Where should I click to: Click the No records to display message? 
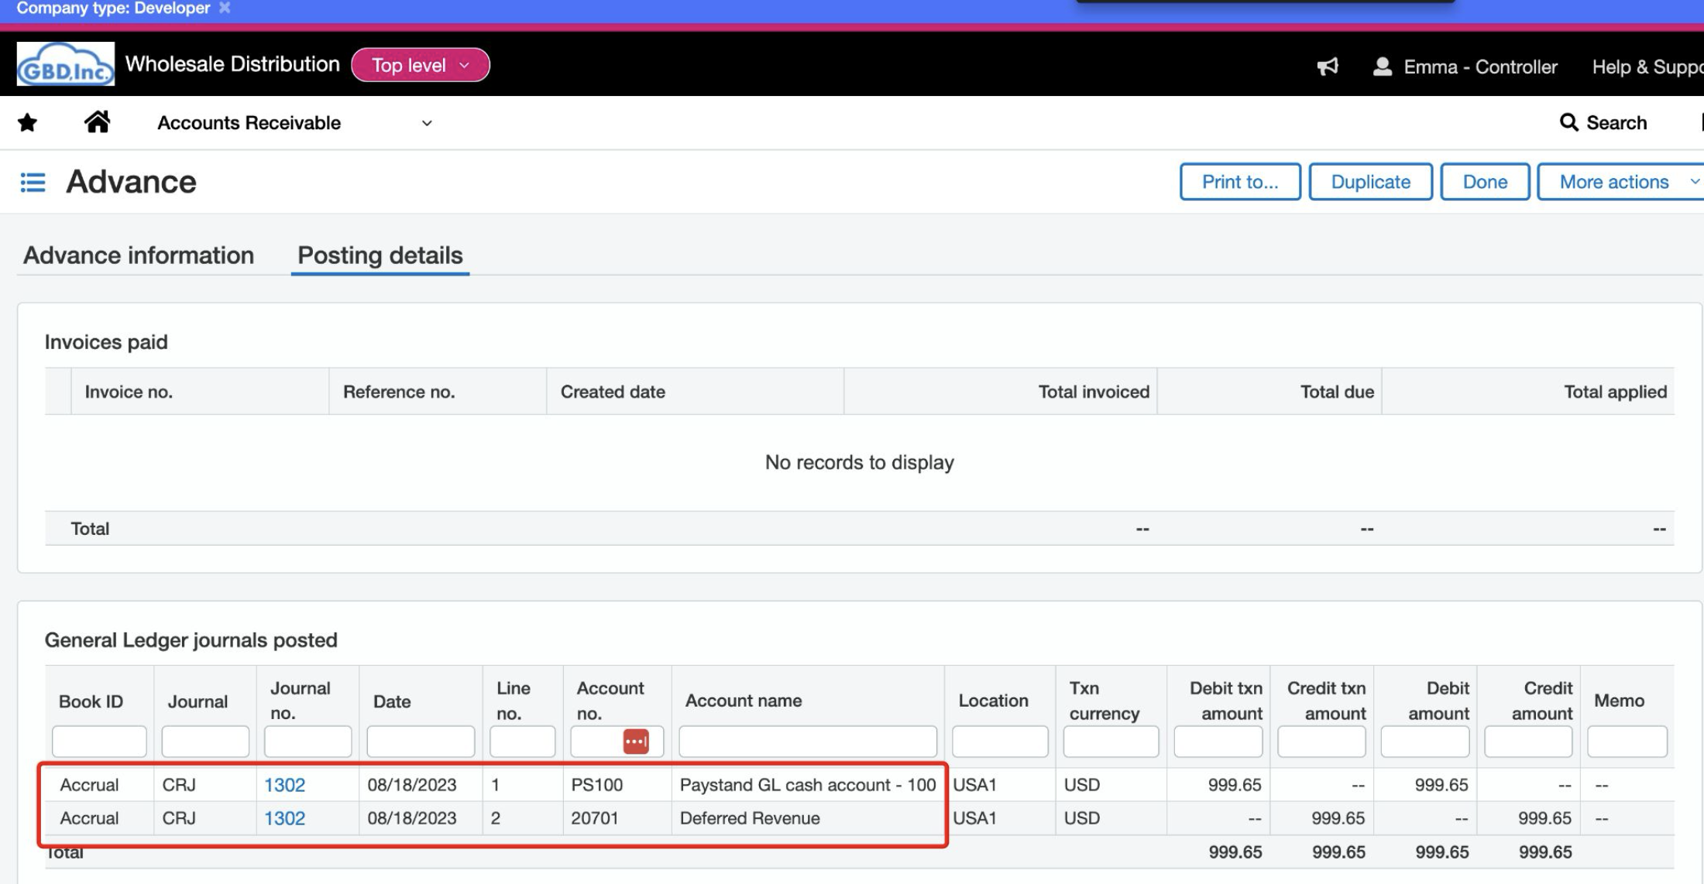point(860,462)
